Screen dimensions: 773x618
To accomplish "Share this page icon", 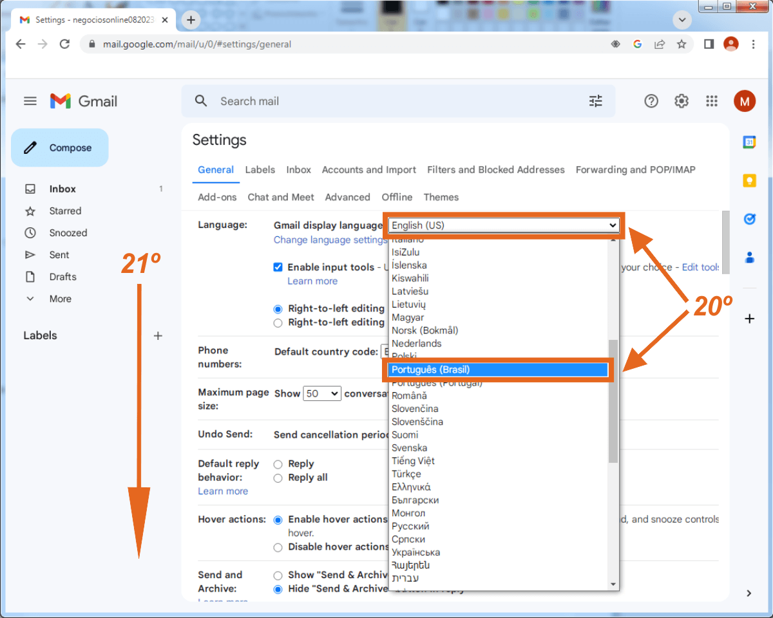I will tap(660, 44).
